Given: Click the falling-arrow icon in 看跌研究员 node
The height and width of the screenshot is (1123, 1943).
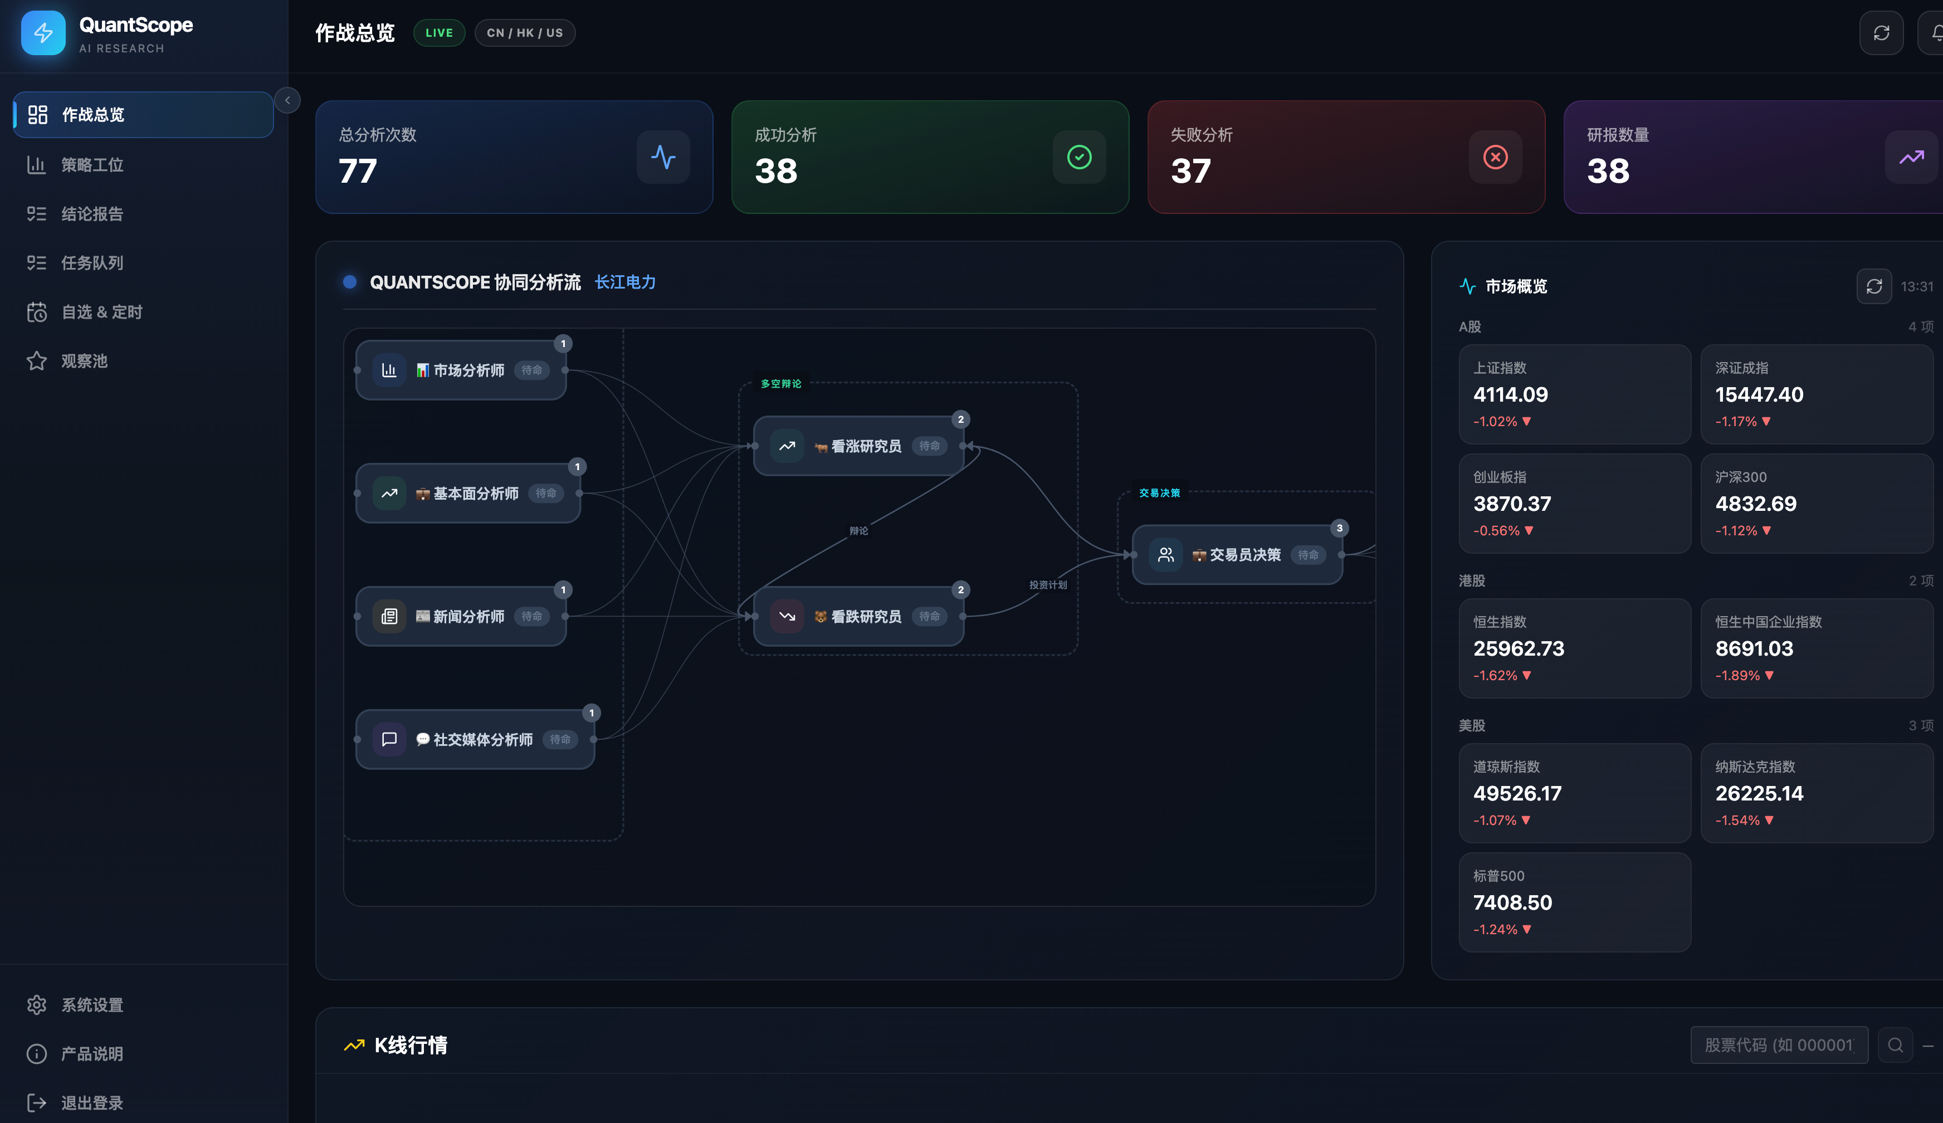Looking at the screenshot, I should click(x=787, y=617).
